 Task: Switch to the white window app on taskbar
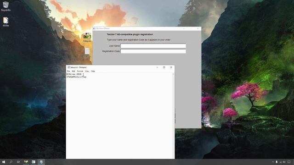[x=34, y=162]
